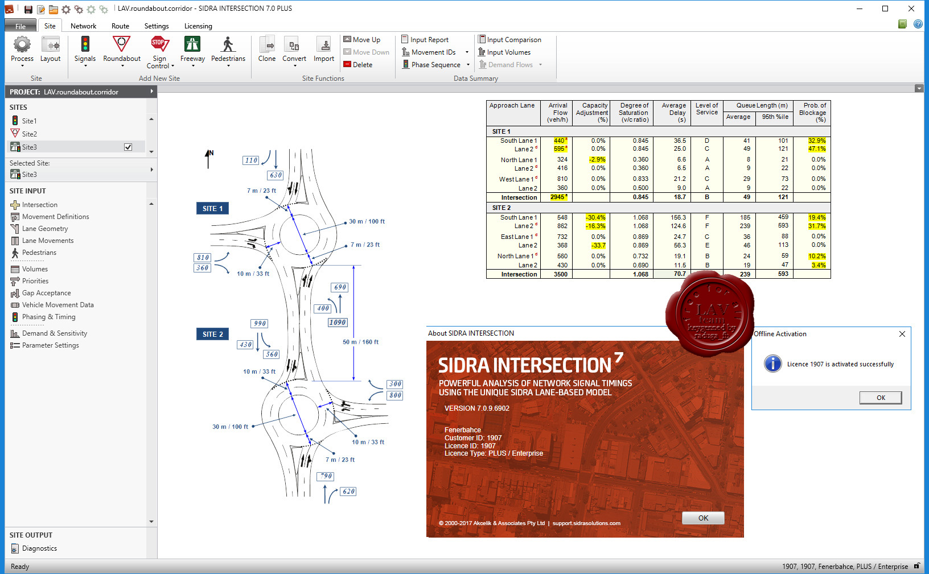The image size is (929, 574).
Task: Click OK in Offline Activation dialog
Action: coord(881,398)
